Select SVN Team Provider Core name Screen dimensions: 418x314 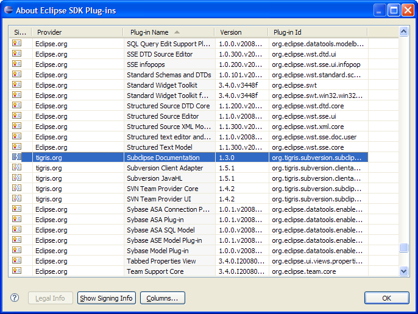(x=162, y=189)
